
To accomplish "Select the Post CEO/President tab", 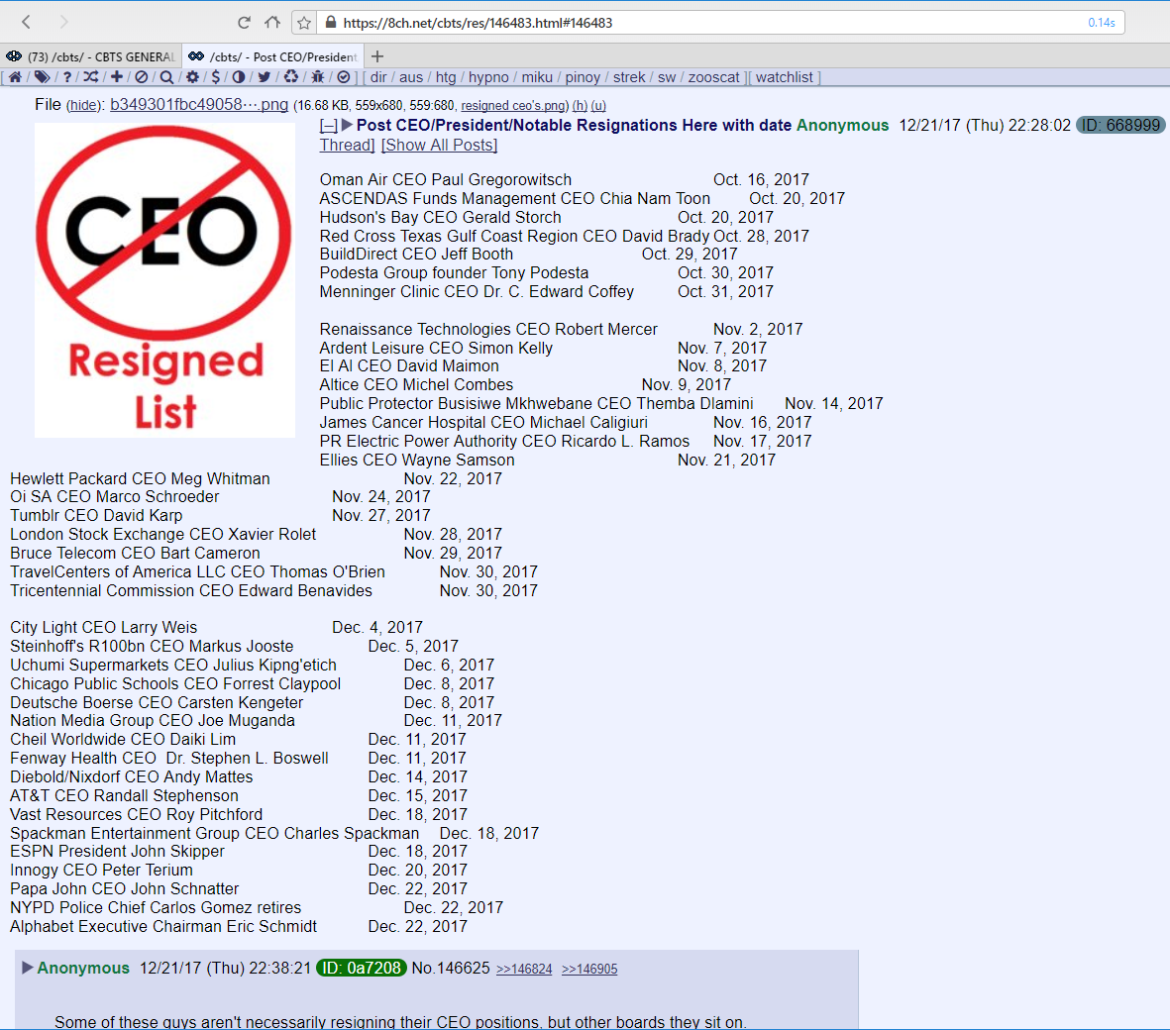I will tap(273, 56).
